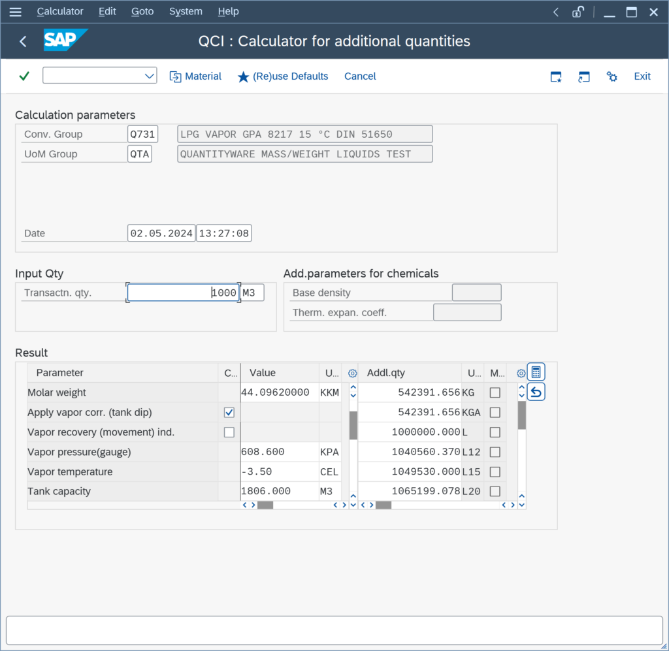
Task: Check the L20 row checkbox
Action: (495, 492)
